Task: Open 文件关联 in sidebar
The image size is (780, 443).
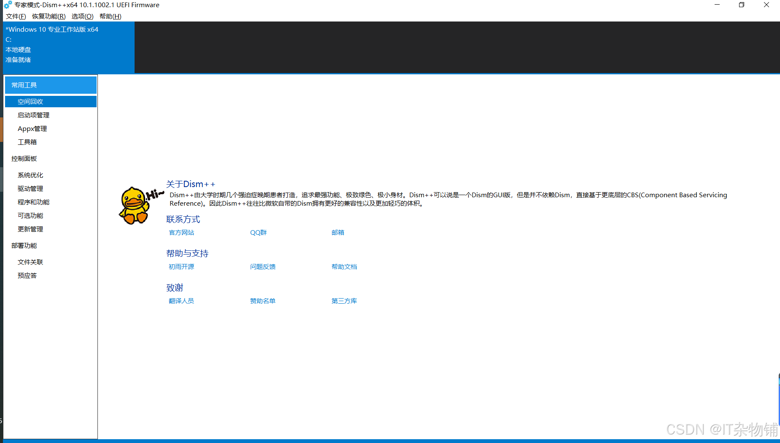Action: pyautogui.click(x=51, y=262)
